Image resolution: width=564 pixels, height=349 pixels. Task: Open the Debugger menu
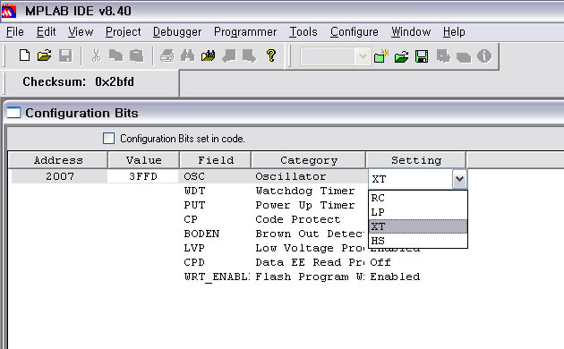click(177, 32)
